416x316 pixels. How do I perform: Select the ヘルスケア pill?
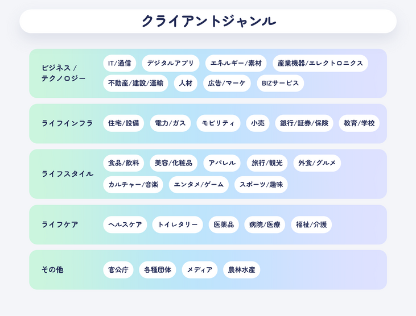pyautogui.click(x=125, y=224)
